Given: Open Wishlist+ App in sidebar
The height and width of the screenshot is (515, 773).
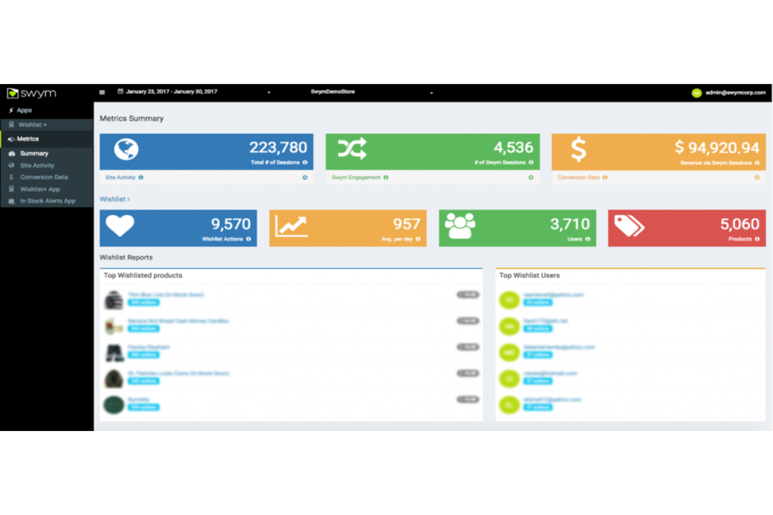Looking at the screenshot, I should pos(40,189).
